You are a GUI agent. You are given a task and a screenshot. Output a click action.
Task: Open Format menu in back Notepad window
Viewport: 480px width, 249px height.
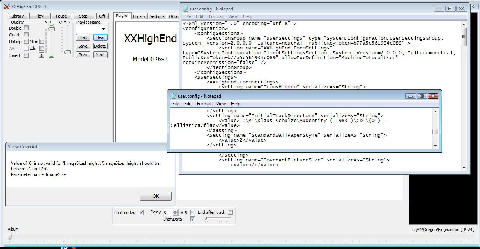pos(216,16)
